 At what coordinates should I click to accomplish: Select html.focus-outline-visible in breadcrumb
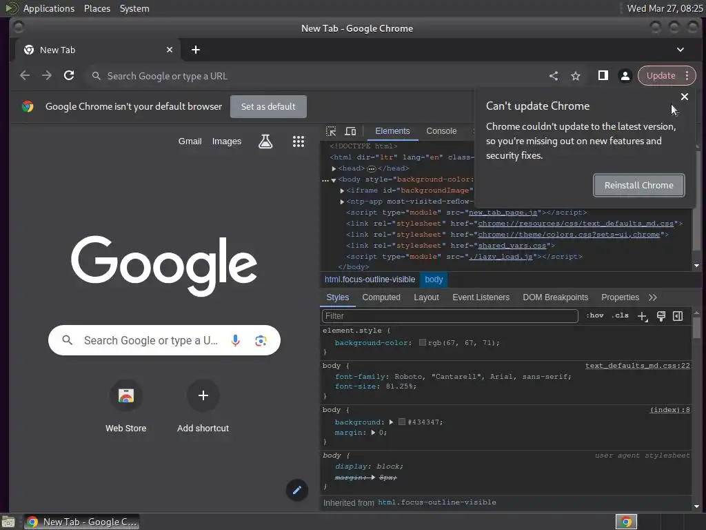pyautogui.click(x=370, y=279)
